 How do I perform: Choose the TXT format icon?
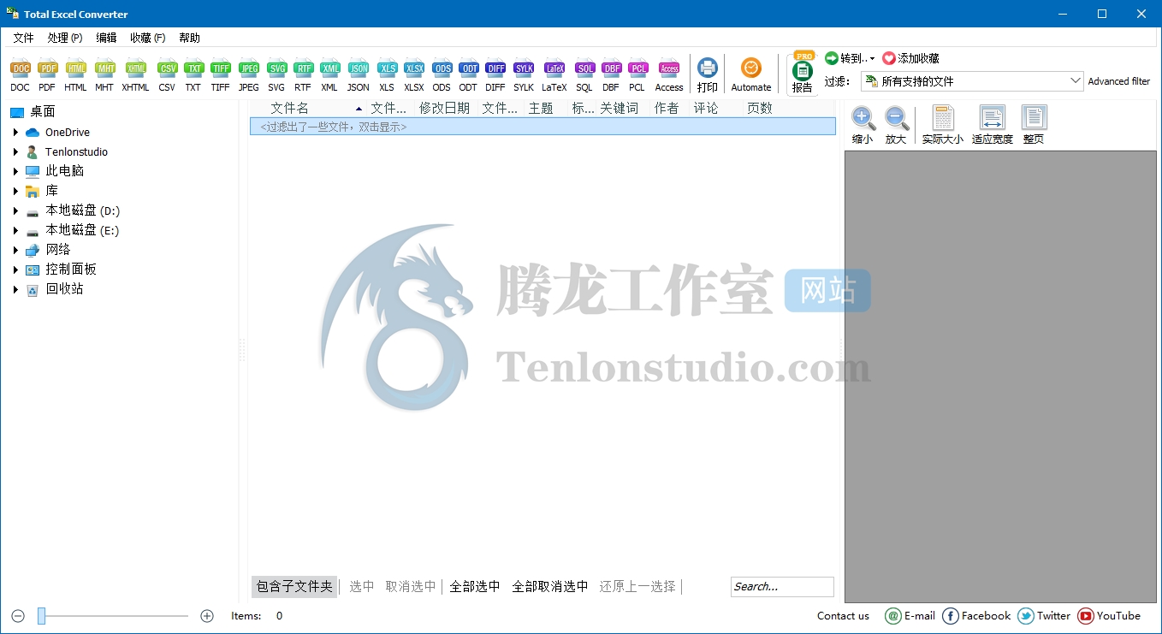[x=193, y=75]
